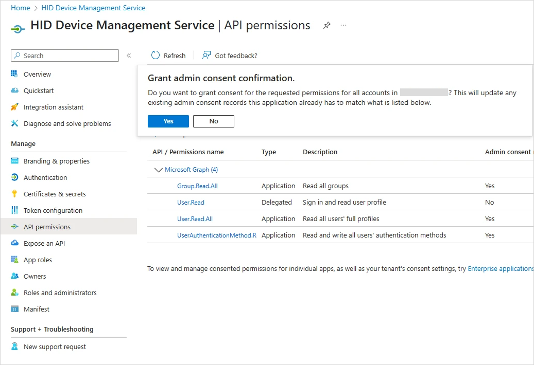Pin the API permissions page
The image size is (534, 365).
[x=326, y=25]
